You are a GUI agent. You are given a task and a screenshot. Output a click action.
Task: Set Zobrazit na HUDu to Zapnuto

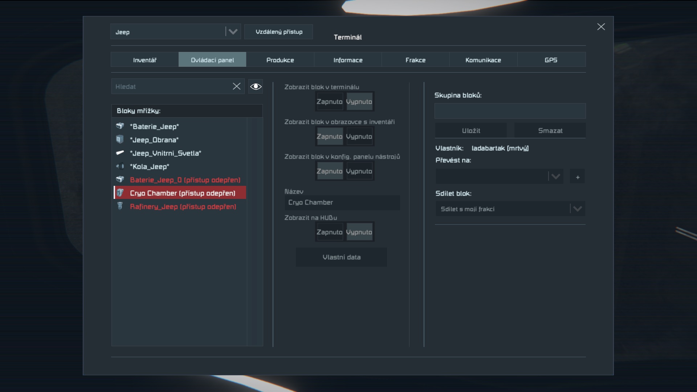pos(330,232)
